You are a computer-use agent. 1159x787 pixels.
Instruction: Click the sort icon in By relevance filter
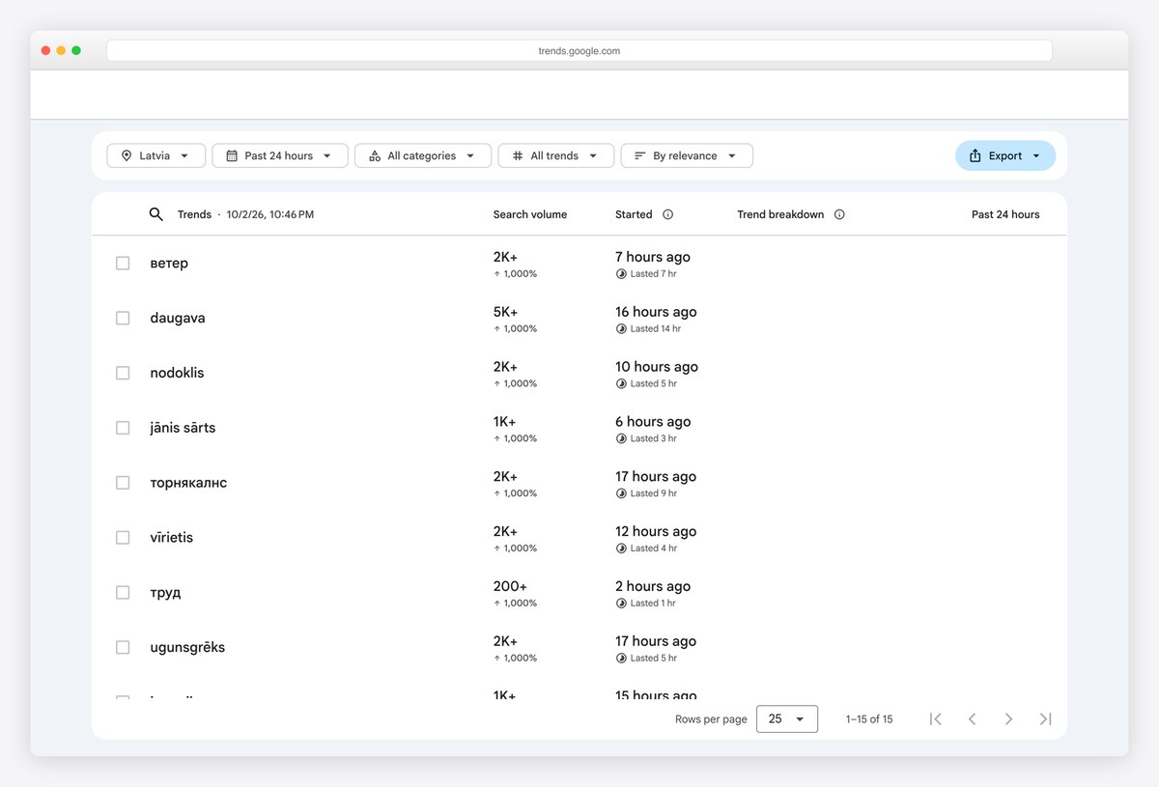pos(639,155)
